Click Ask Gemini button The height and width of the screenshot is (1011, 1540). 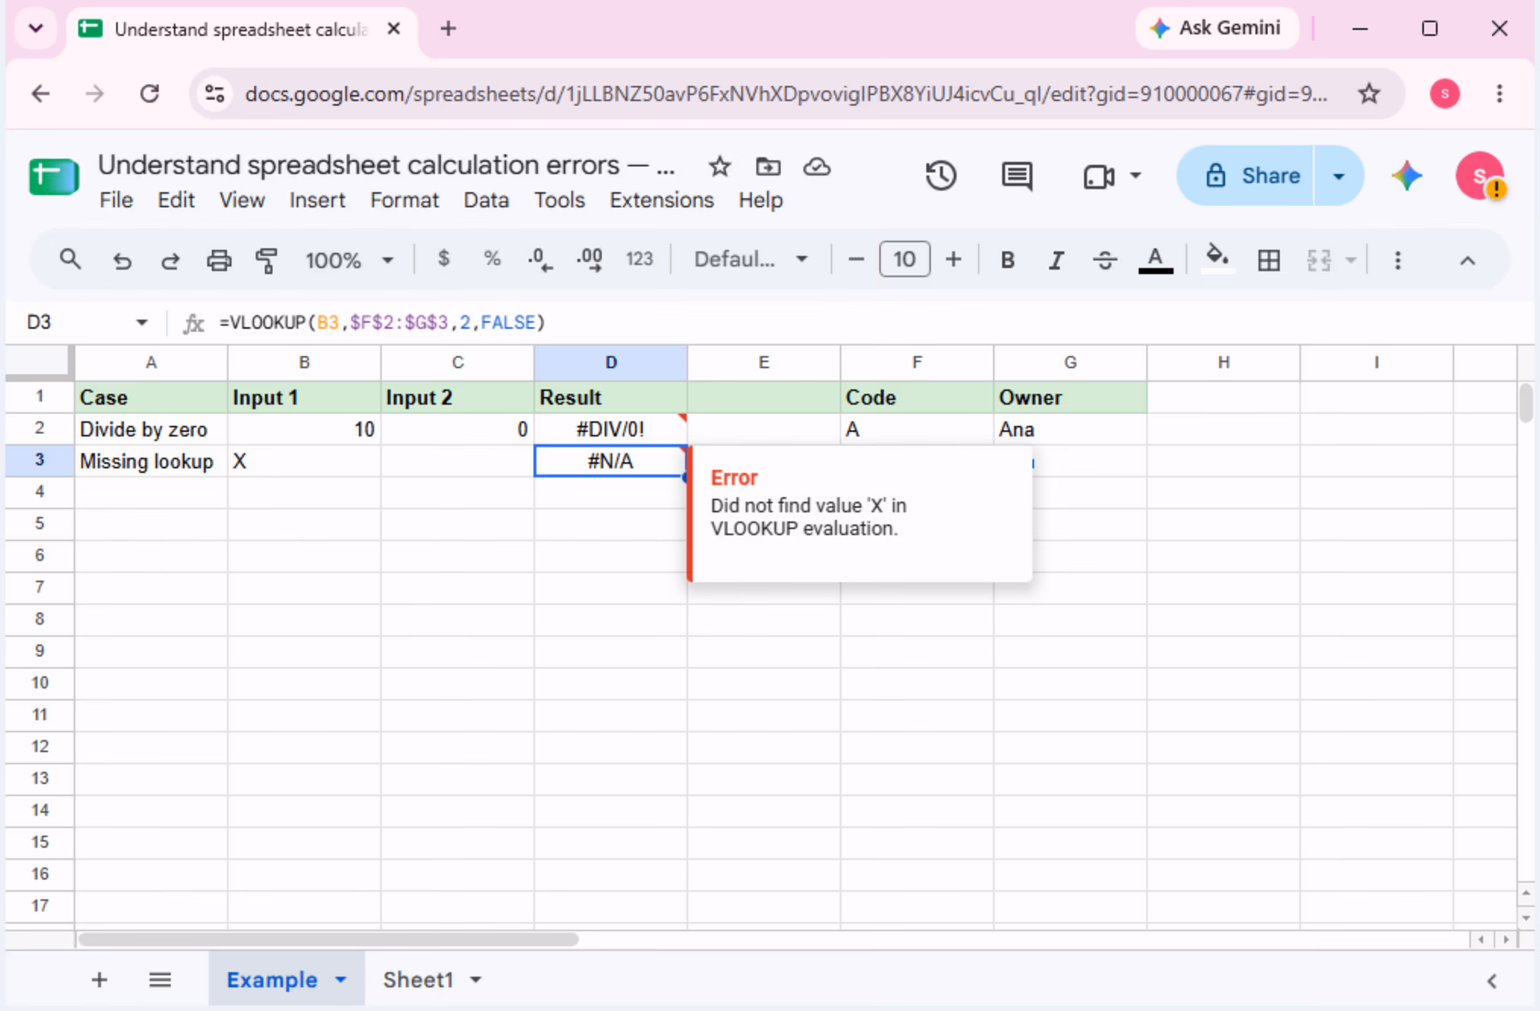tap(1216, 28)
